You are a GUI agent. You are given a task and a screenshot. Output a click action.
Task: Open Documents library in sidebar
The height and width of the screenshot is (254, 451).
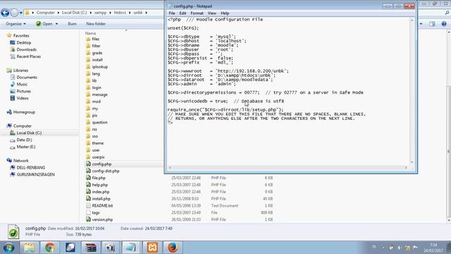point(27,77)
